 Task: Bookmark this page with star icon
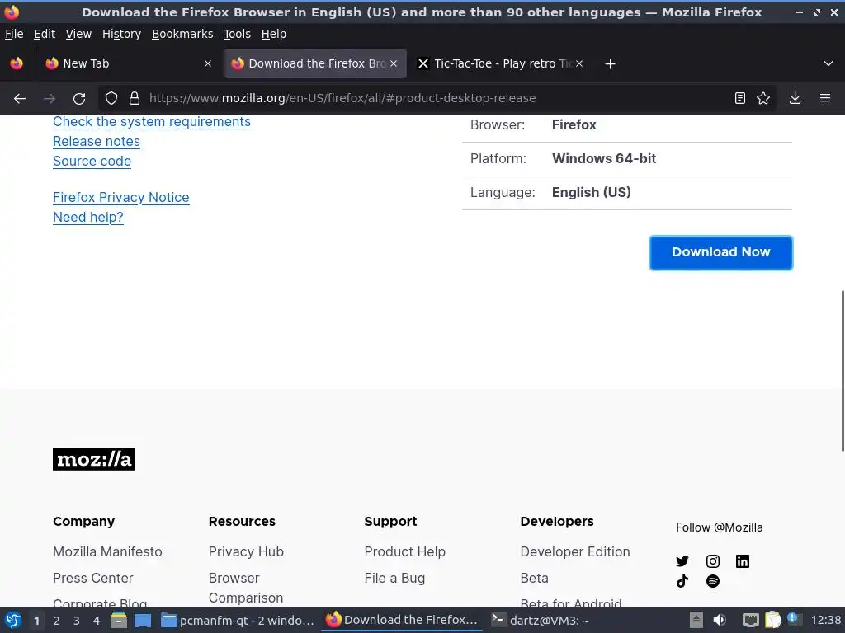coord(763,98)
